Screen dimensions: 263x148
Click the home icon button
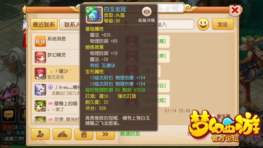coord(84,134)
